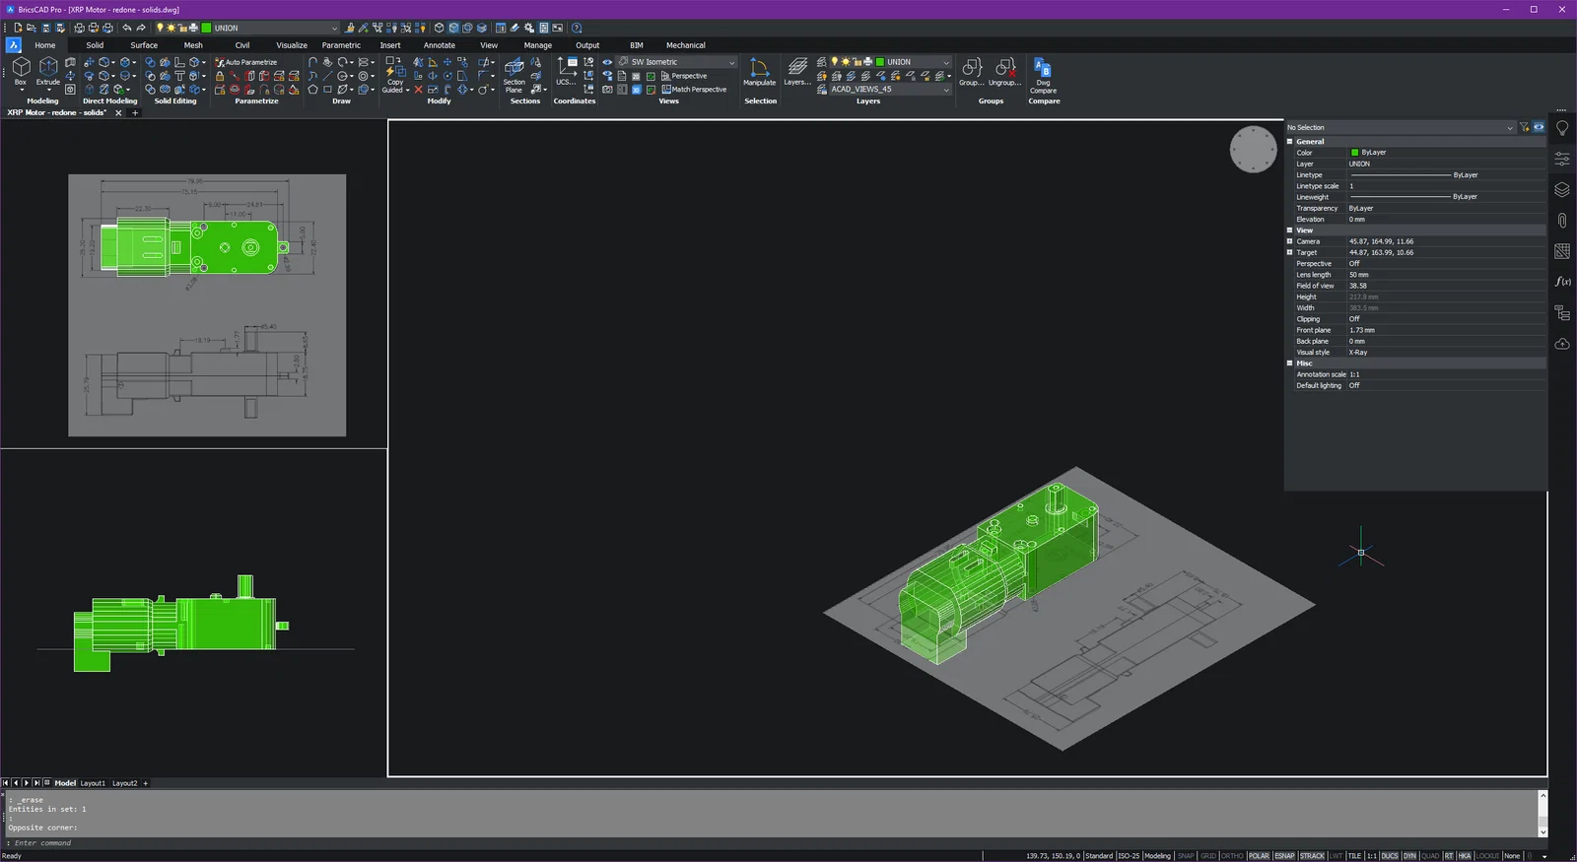This screenshot has width=1577, height=862.
Task: Open the Parametric ribbon tab
Action: [341, 45]
